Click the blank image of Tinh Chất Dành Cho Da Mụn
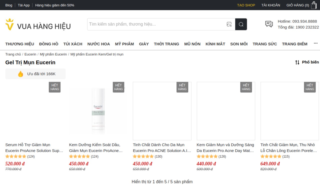320x192 pixels. tap(162, 111)
